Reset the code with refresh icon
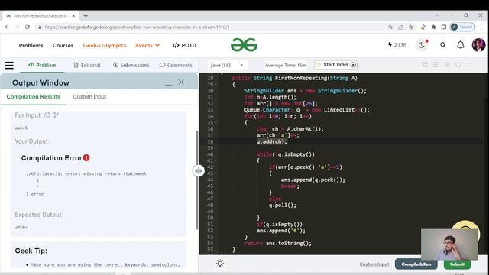The height and width of the screenshot is (275, 489). pyautogui.click(x=458, y=64)
